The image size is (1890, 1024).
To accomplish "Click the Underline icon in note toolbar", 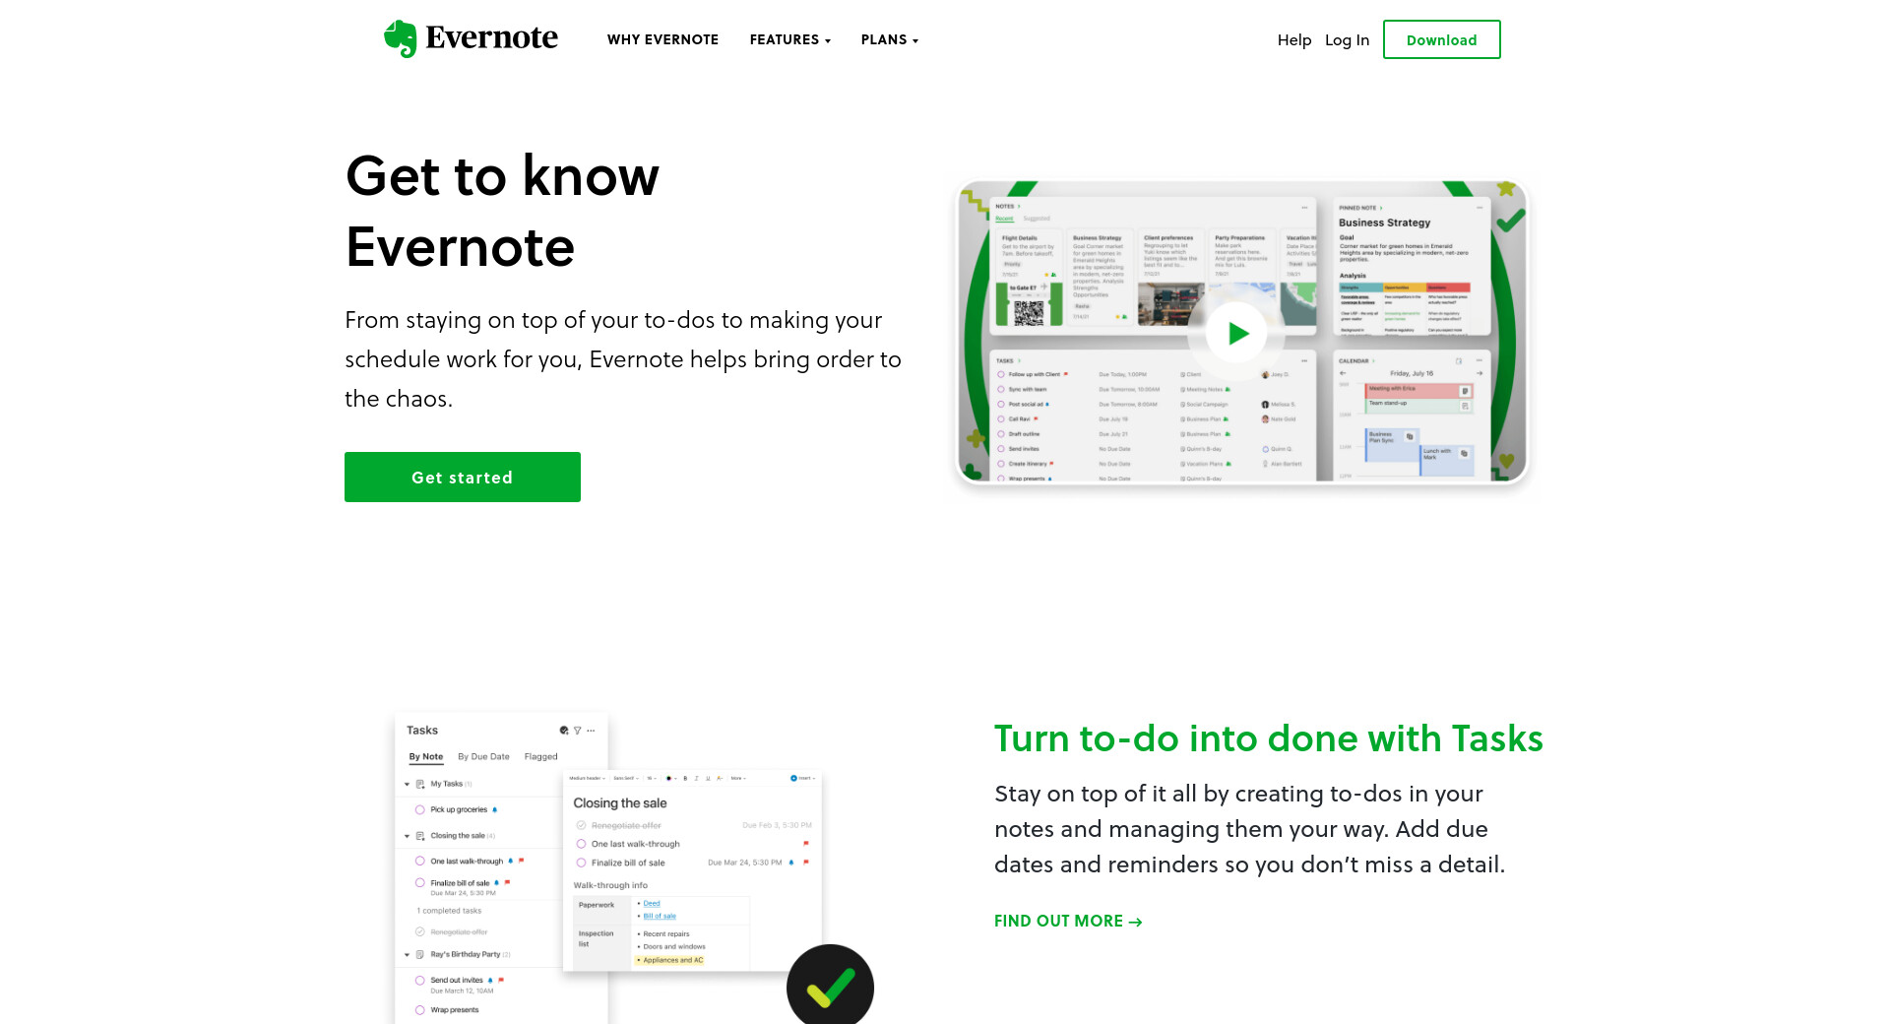I will (x=708, y=778).
